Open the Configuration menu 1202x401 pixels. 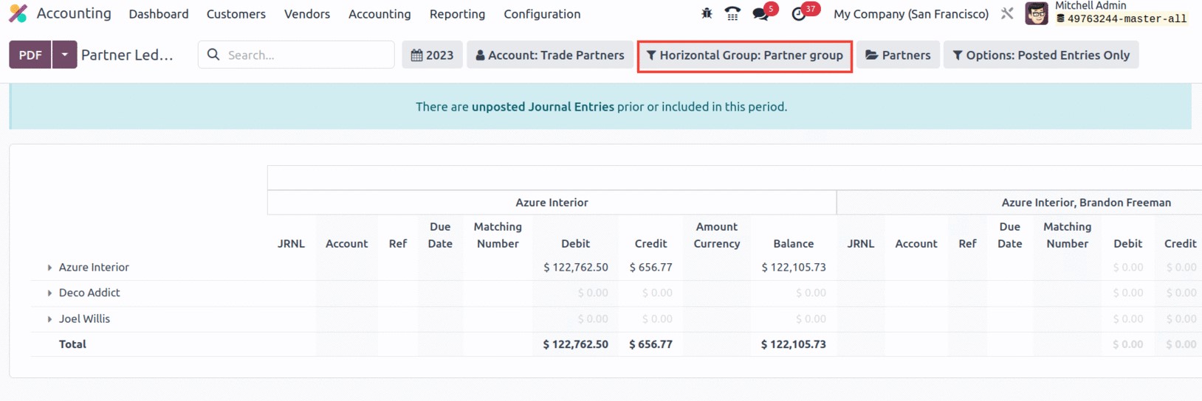click(x=542, y=14)
